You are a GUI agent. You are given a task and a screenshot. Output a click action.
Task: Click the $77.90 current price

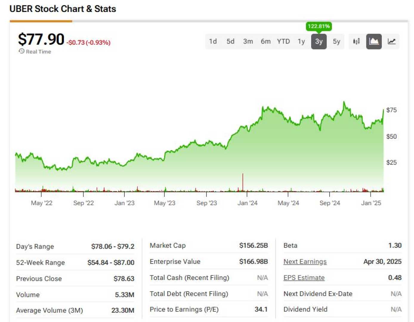[41, 39]
